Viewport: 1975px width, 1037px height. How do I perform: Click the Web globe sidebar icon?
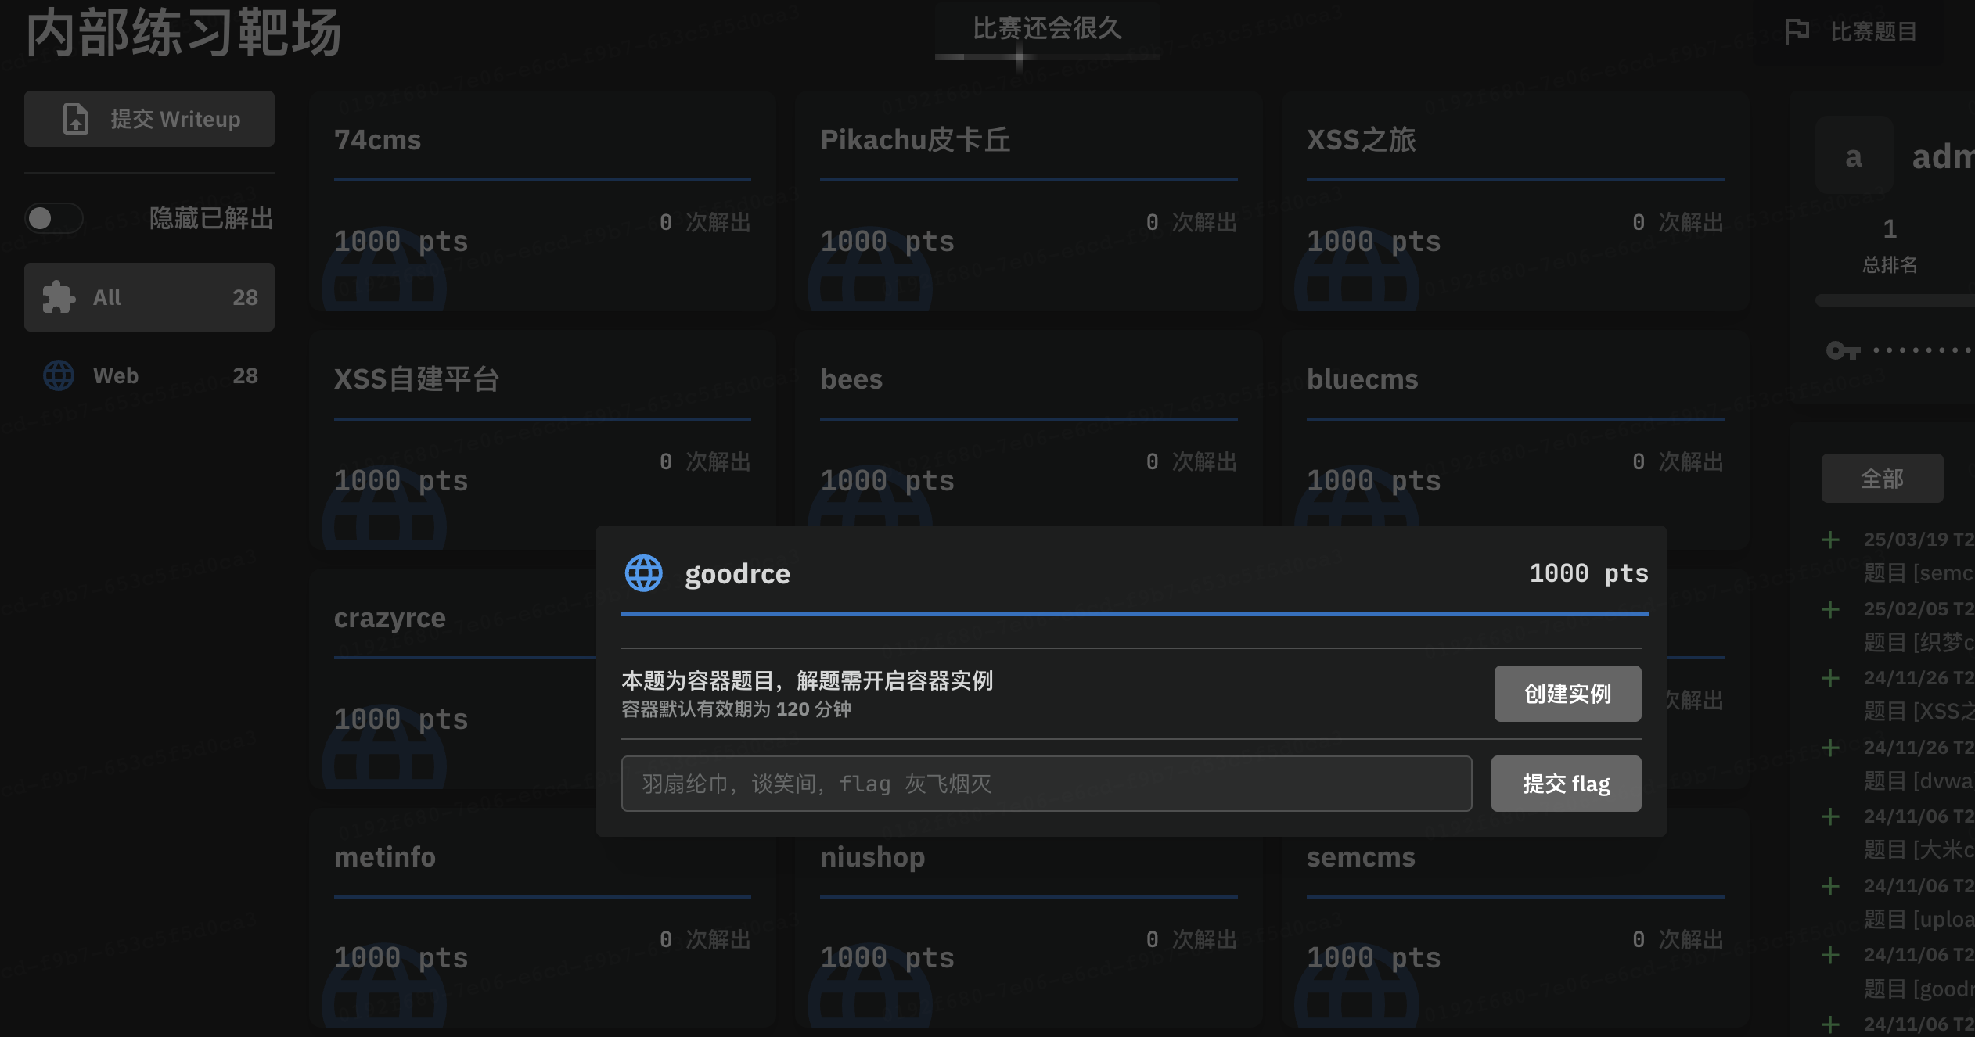pos(59,375)
